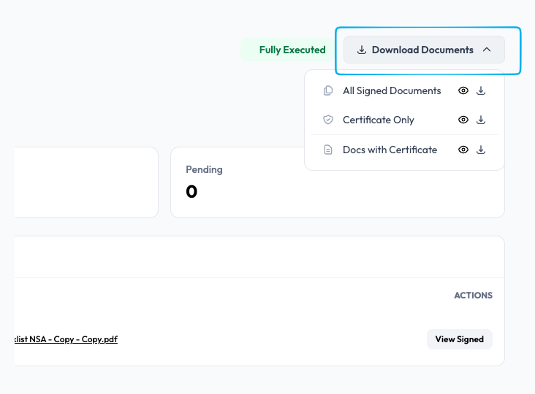The image size is (535, 394).
Task: Click the document icon beside Docs with Certificate
Action: click(x=328, y=150)
